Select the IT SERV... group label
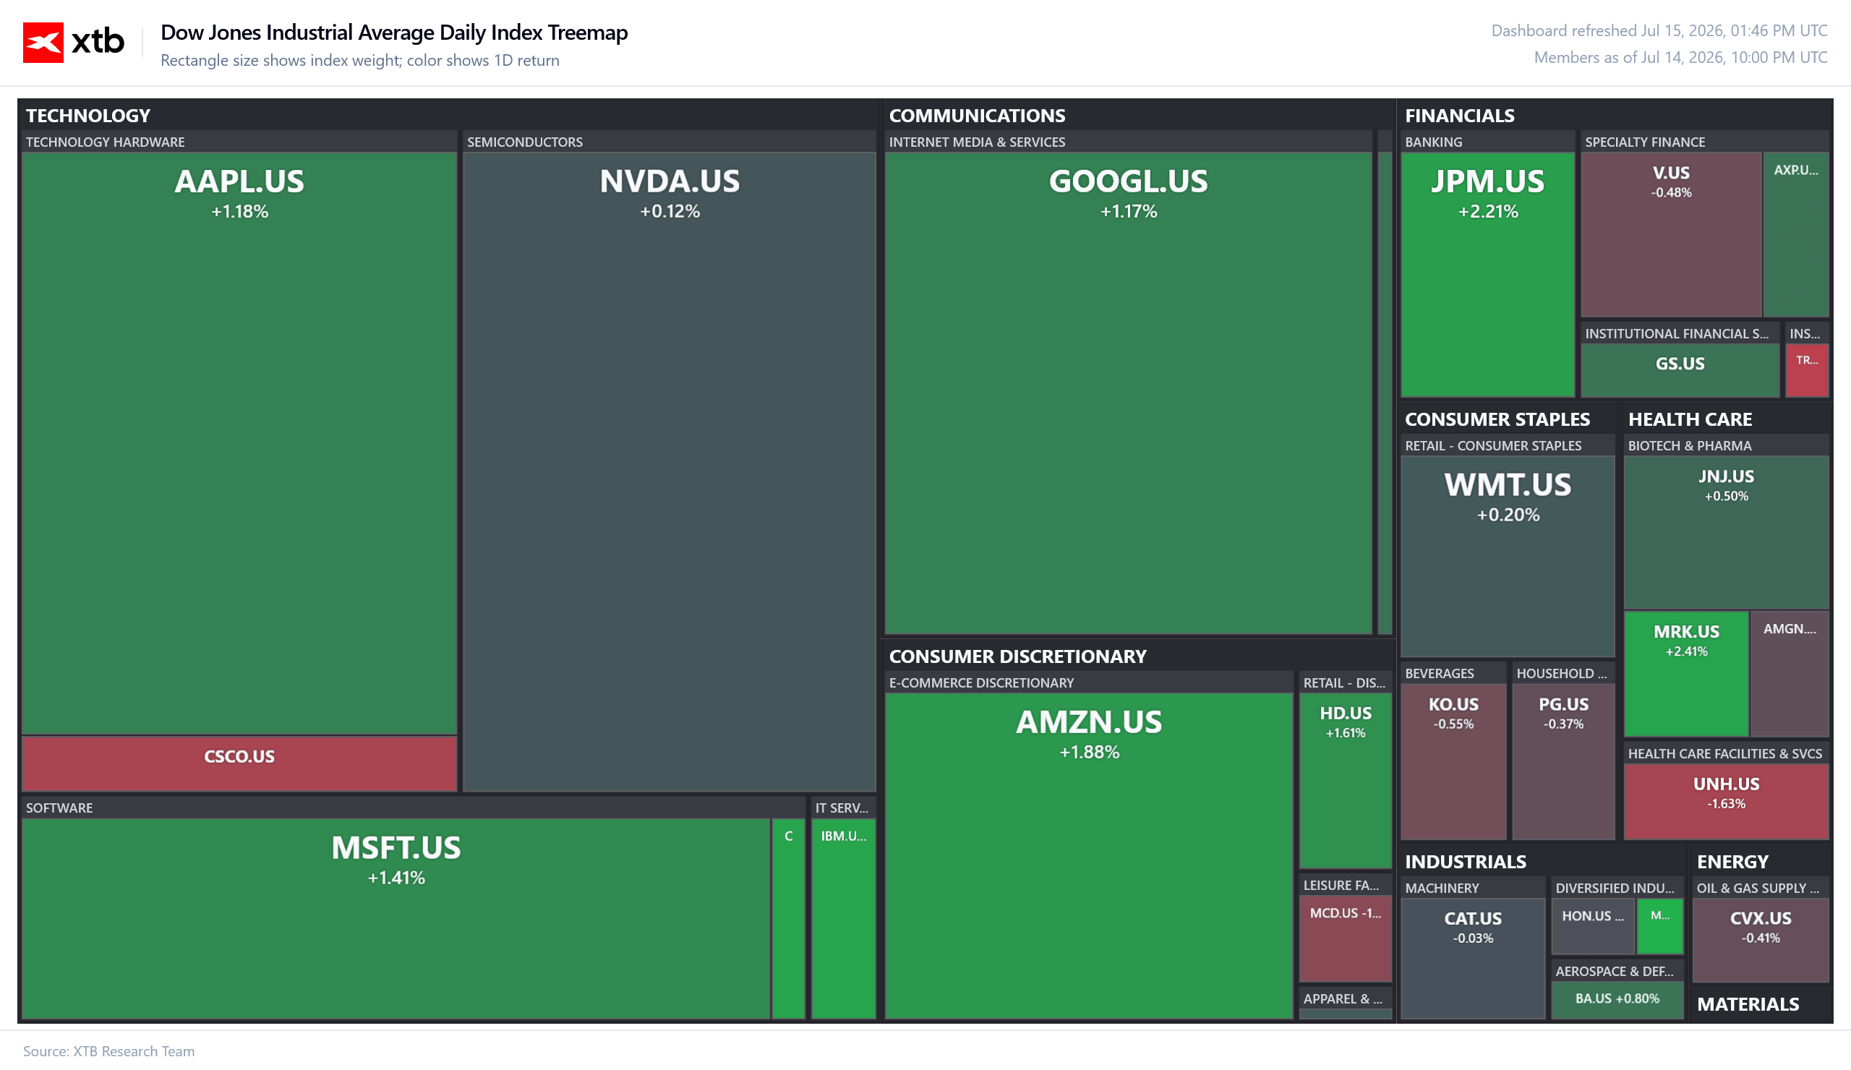The height and width of the screenshot is (1070, 1851). click(842, 808)
